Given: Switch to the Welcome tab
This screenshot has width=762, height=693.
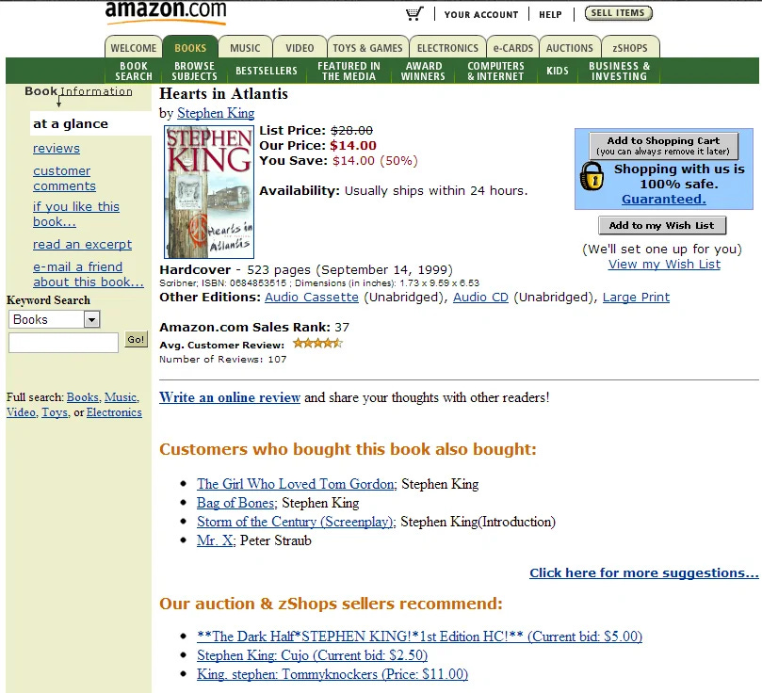Looking at the screenshot, I should tap(133, 48).
